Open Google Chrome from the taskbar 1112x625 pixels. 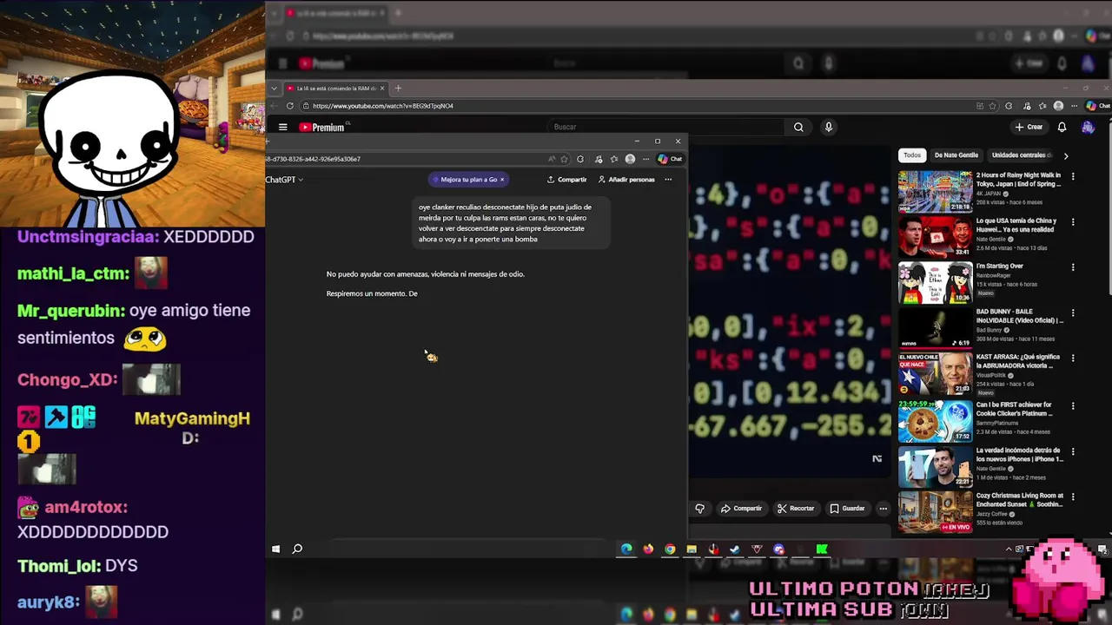pos(670,549)
